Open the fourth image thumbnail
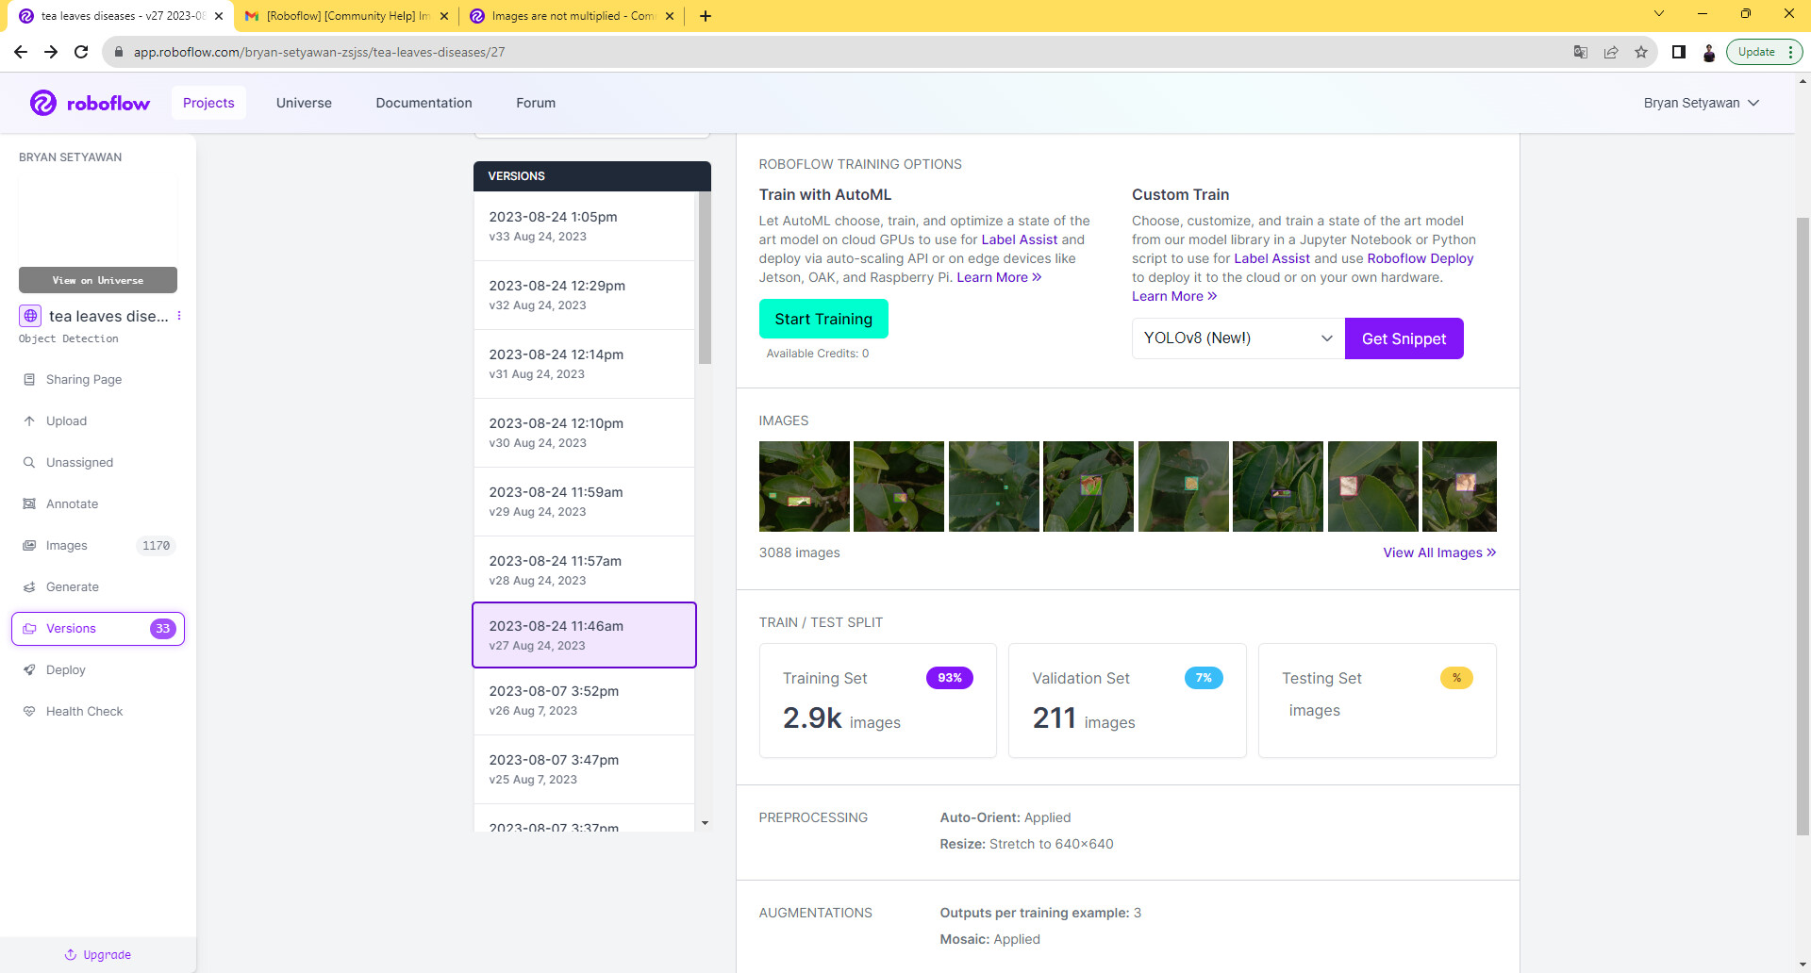Screen dimensions: 1811x973 1088,486
